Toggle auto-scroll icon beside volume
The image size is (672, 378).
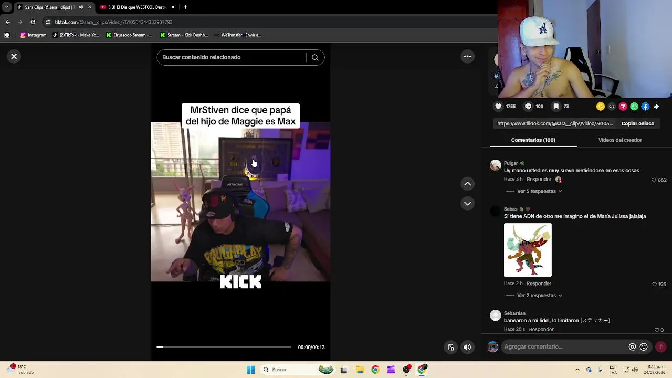451,347
